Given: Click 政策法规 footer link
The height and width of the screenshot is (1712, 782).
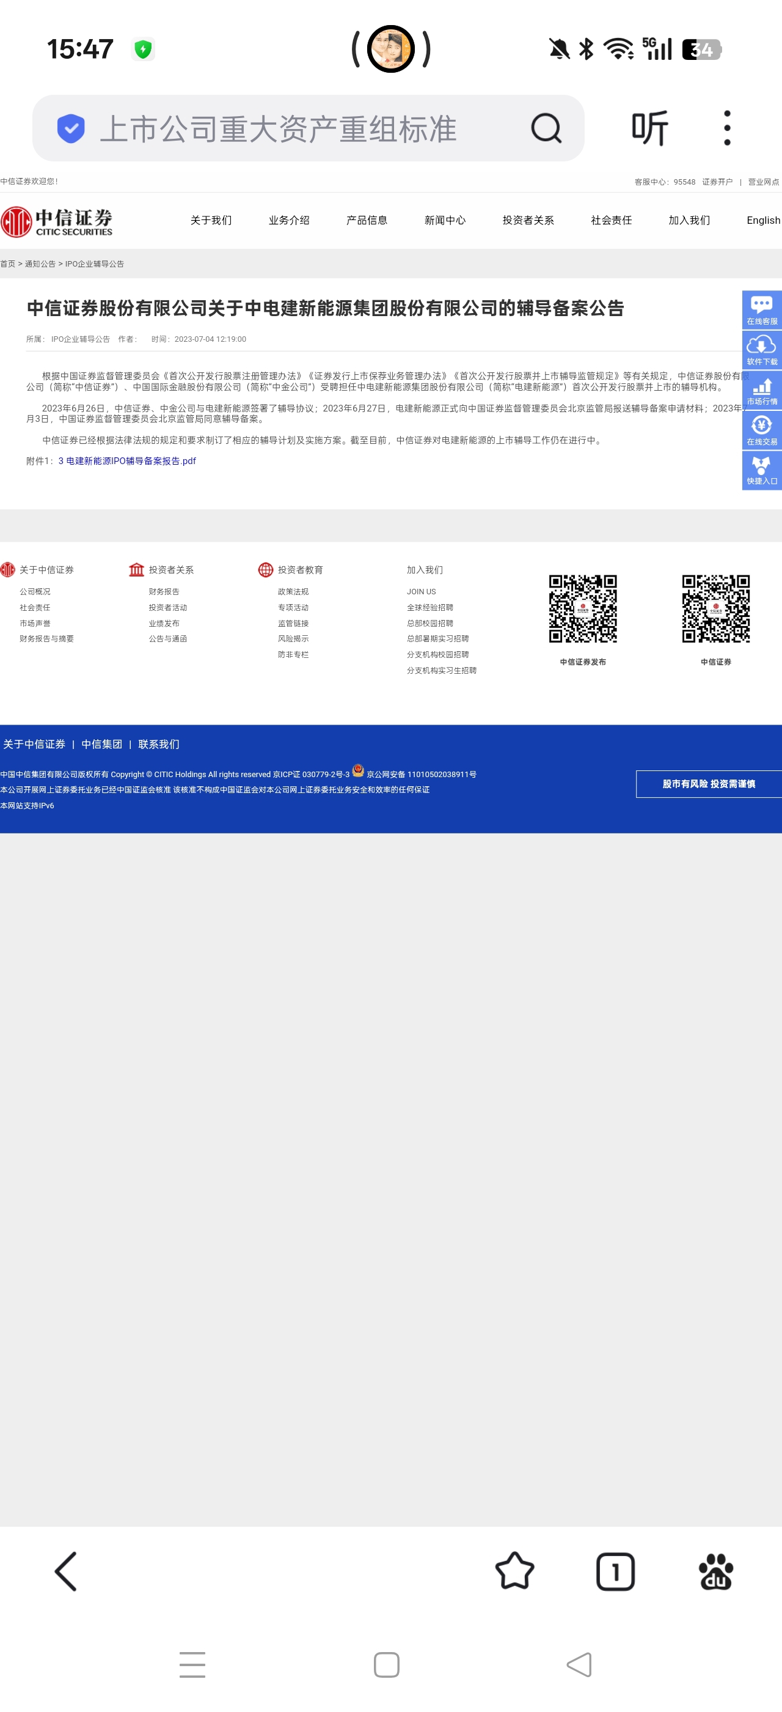Looking at the screenshot, I should point(293,591).
